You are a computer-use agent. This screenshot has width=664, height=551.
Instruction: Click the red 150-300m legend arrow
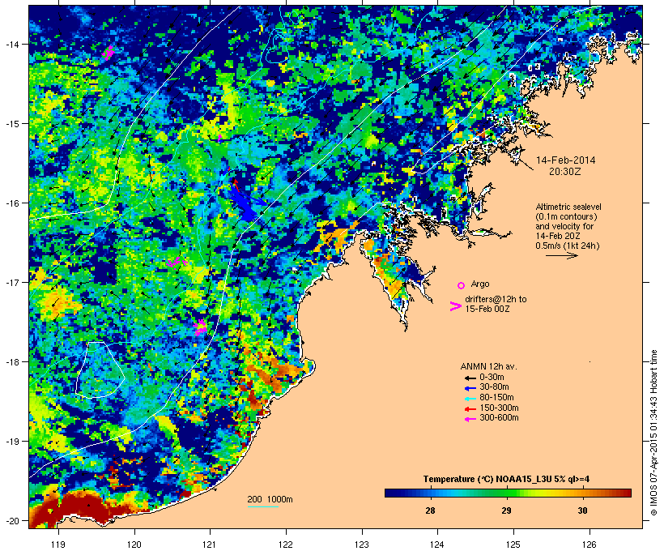pos(470,409)
